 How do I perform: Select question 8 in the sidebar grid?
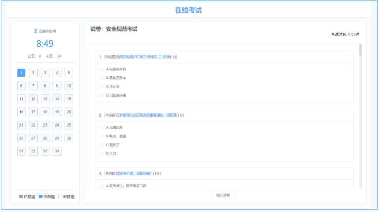point(45,85)
